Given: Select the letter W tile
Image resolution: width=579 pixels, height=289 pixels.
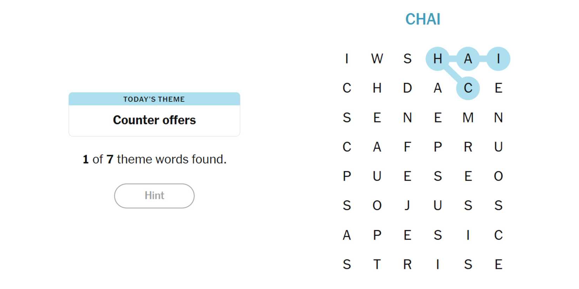Looking at the screenshot, I should click(x=377, y=59).
